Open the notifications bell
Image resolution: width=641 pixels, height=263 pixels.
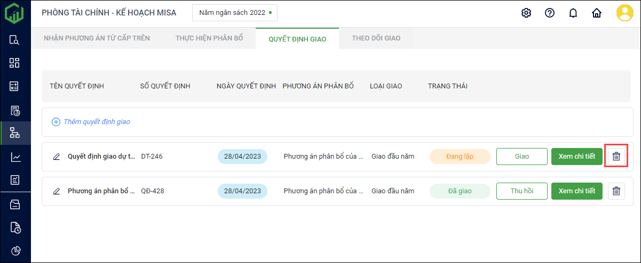[573, 13]
